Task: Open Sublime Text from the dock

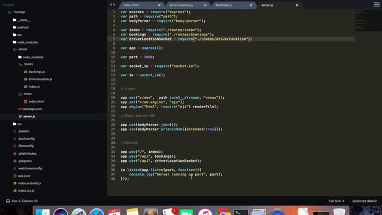Action: 151,212
